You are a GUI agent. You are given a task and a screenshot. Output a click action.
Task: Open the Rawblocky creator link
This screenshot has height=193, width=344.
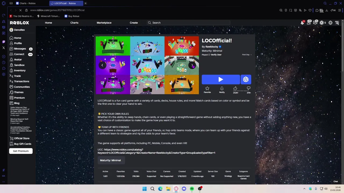(212, 47)
